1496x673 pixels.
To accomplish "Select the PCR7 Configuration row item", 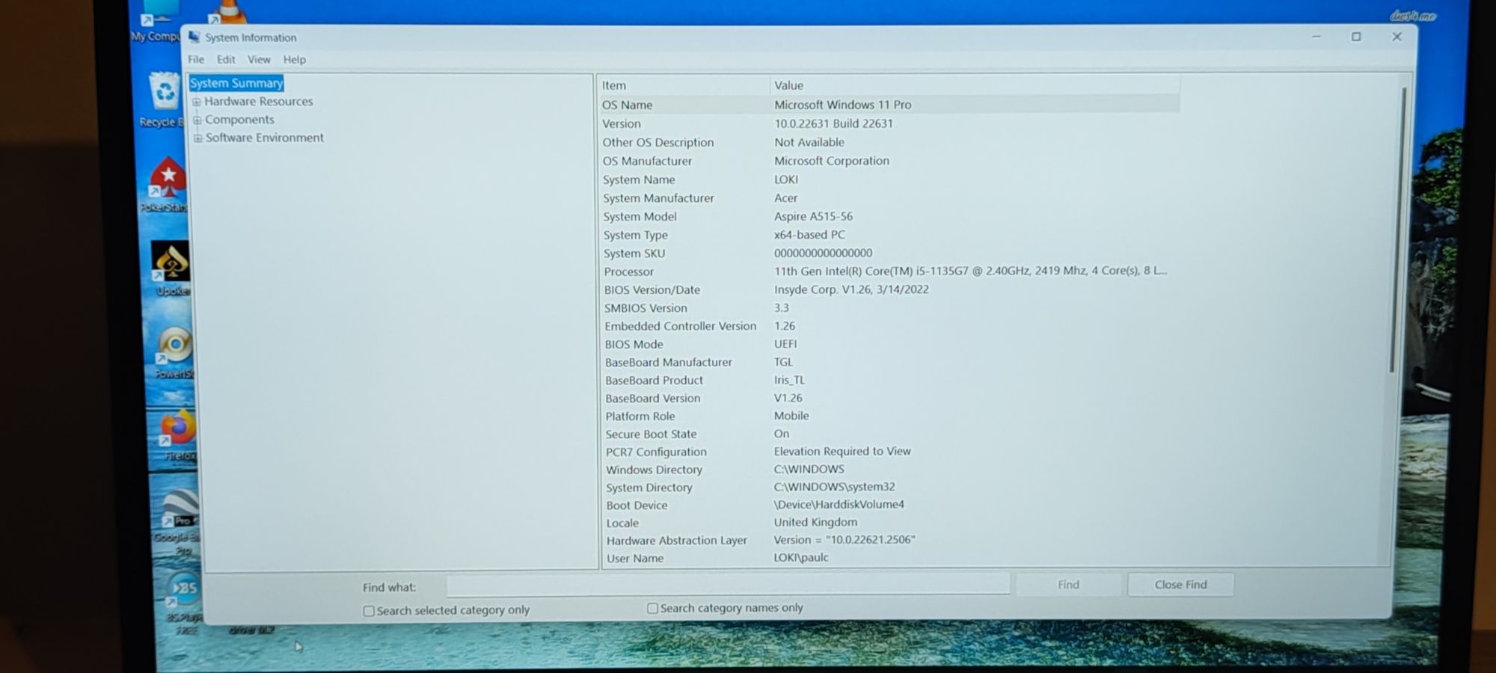I will pos(656,452).
